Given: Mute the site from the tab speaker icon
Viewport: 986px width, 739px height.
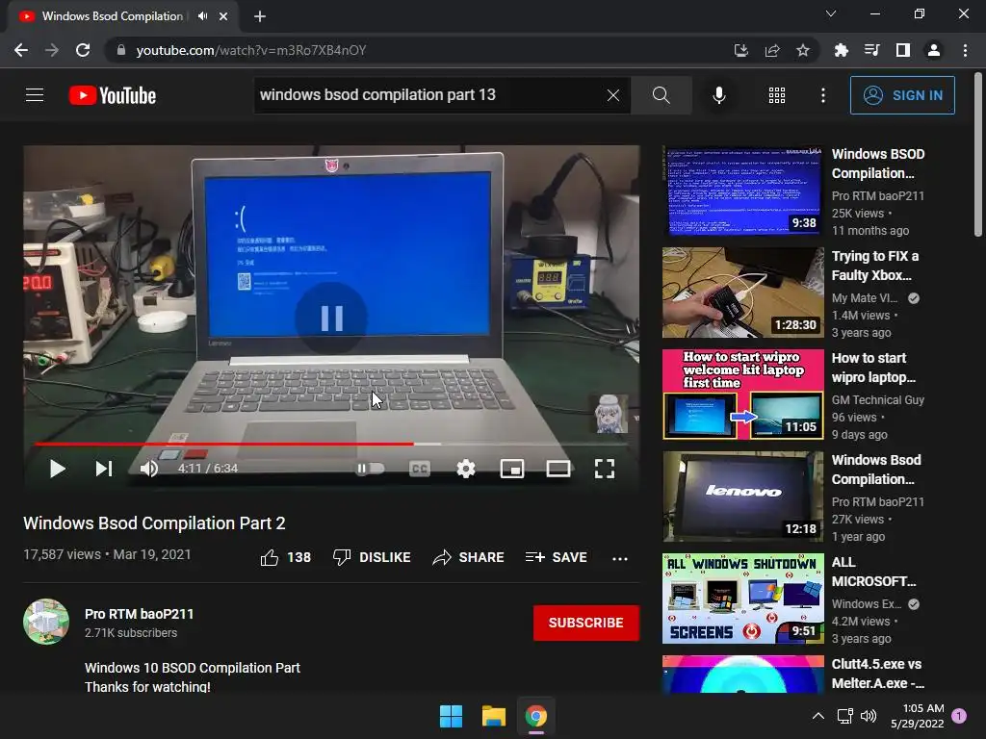Looking at the screenshot, I should pos(202,16).
